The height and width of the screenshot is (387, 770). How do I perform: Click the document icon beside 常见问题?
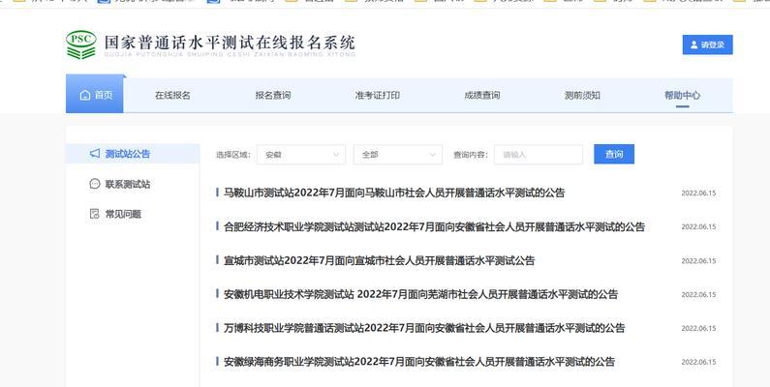pyautogui.click(x=95, y=214)
